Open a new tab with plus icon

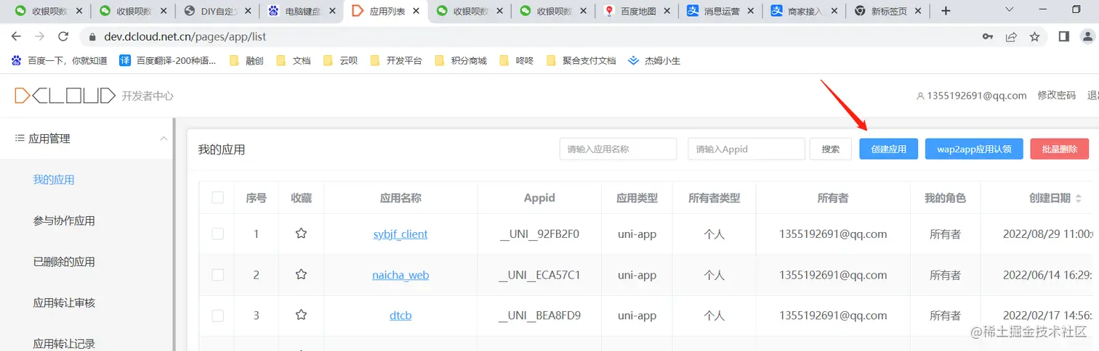click(x=946, y=11)
